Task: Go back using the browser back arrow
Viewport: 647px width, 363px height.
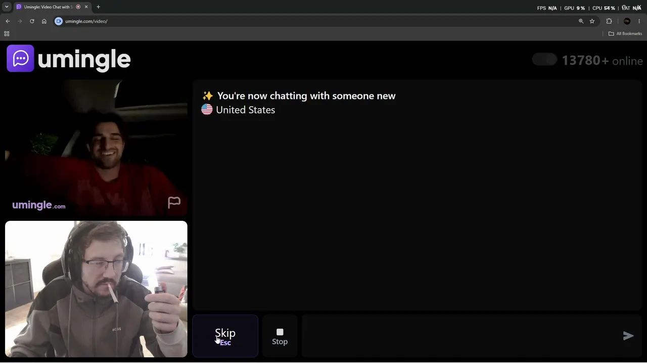Action: (8, 21)
